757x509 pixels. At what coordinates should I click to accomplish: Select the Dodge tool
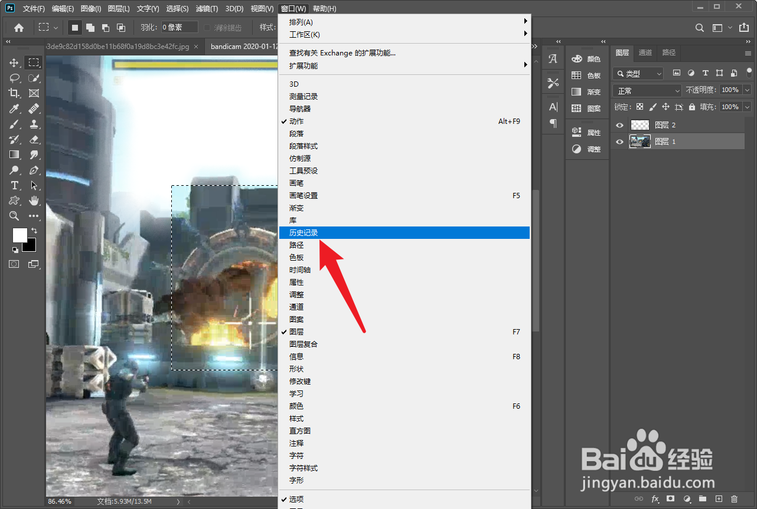click(14, 170)
